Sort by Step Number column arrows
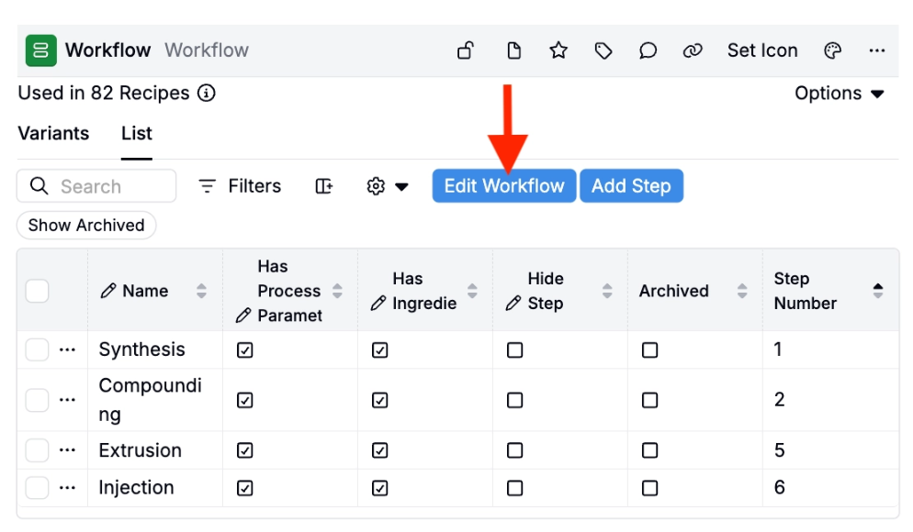The height and width of the screenshot is (532, 913). click(x=877, y=291)
